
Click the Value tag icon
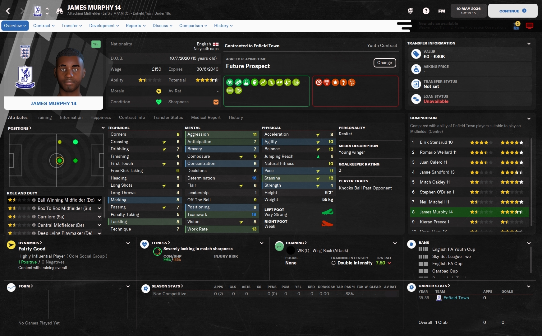point(416,54)
